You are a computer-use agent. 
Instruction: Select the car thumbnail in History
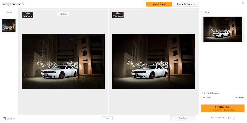click(x=9, y=26)
